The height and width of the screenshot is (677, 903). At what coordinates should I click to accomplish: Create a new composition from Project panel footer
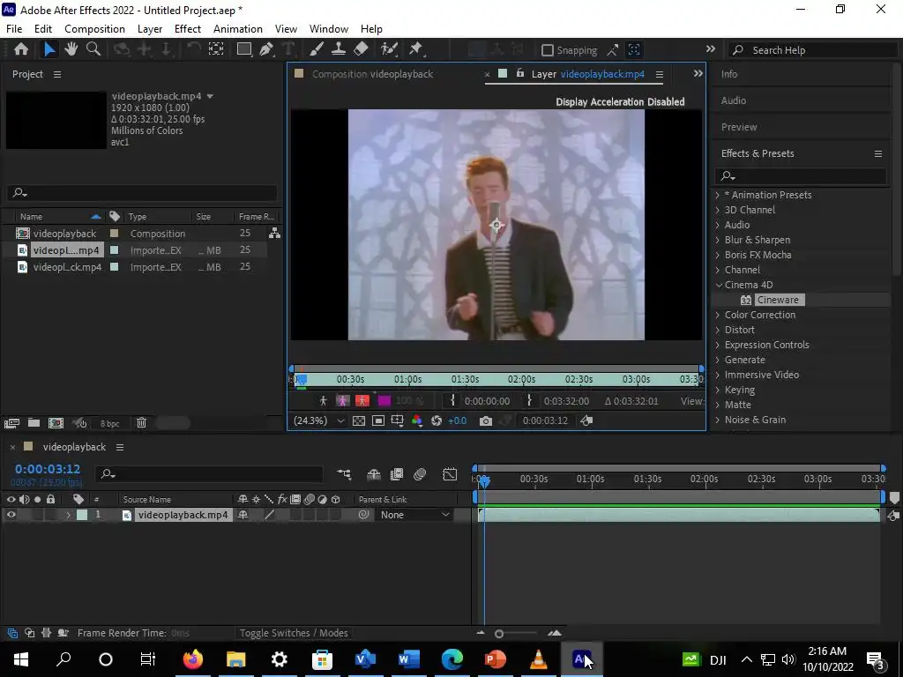(x=56, y=423)
